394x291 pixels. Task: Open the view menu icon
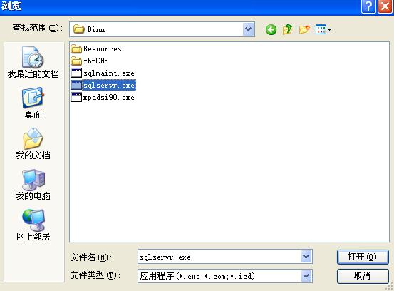(323, 30)
